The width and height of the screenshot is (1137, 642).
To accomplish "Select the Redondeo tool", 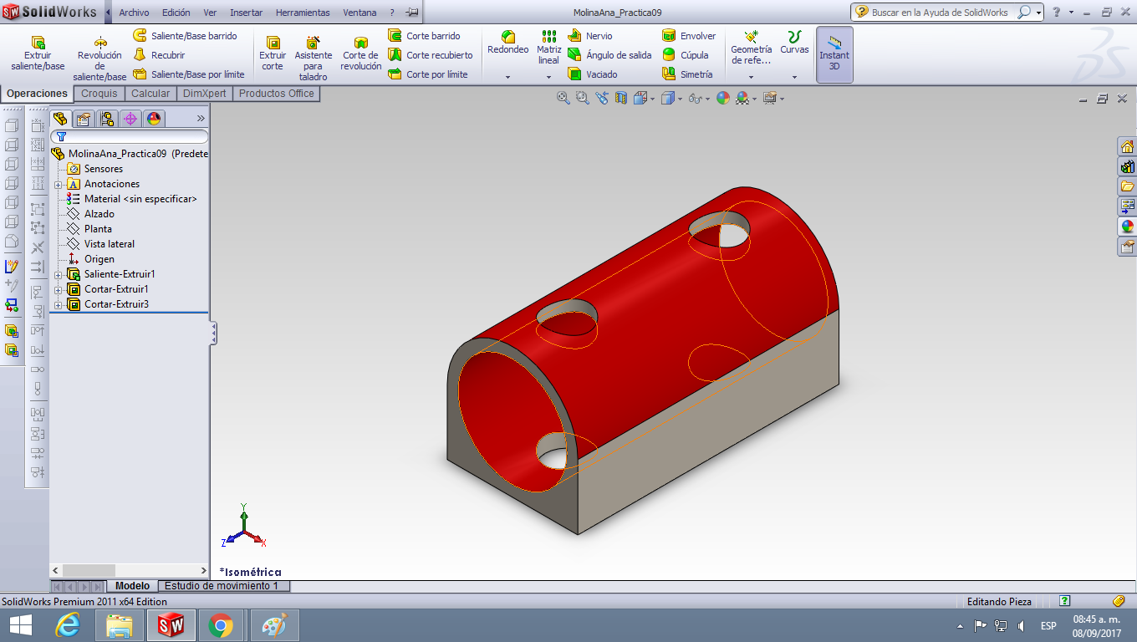I will [507, 46].
